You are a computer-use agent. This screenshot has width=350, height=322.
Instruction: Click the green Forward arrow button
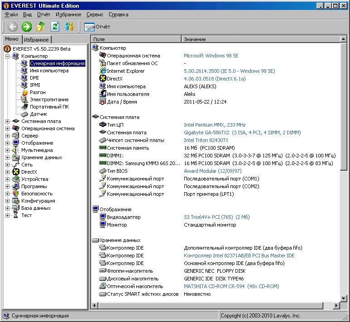pyautogui.click(x=27, y=27)
